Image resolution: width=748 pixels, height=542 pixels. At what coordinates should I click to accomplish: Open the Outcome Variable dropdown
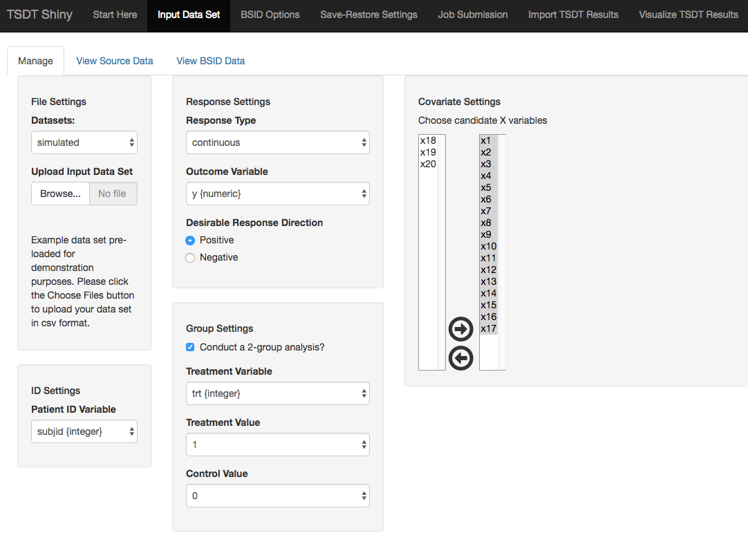point(278,194)
